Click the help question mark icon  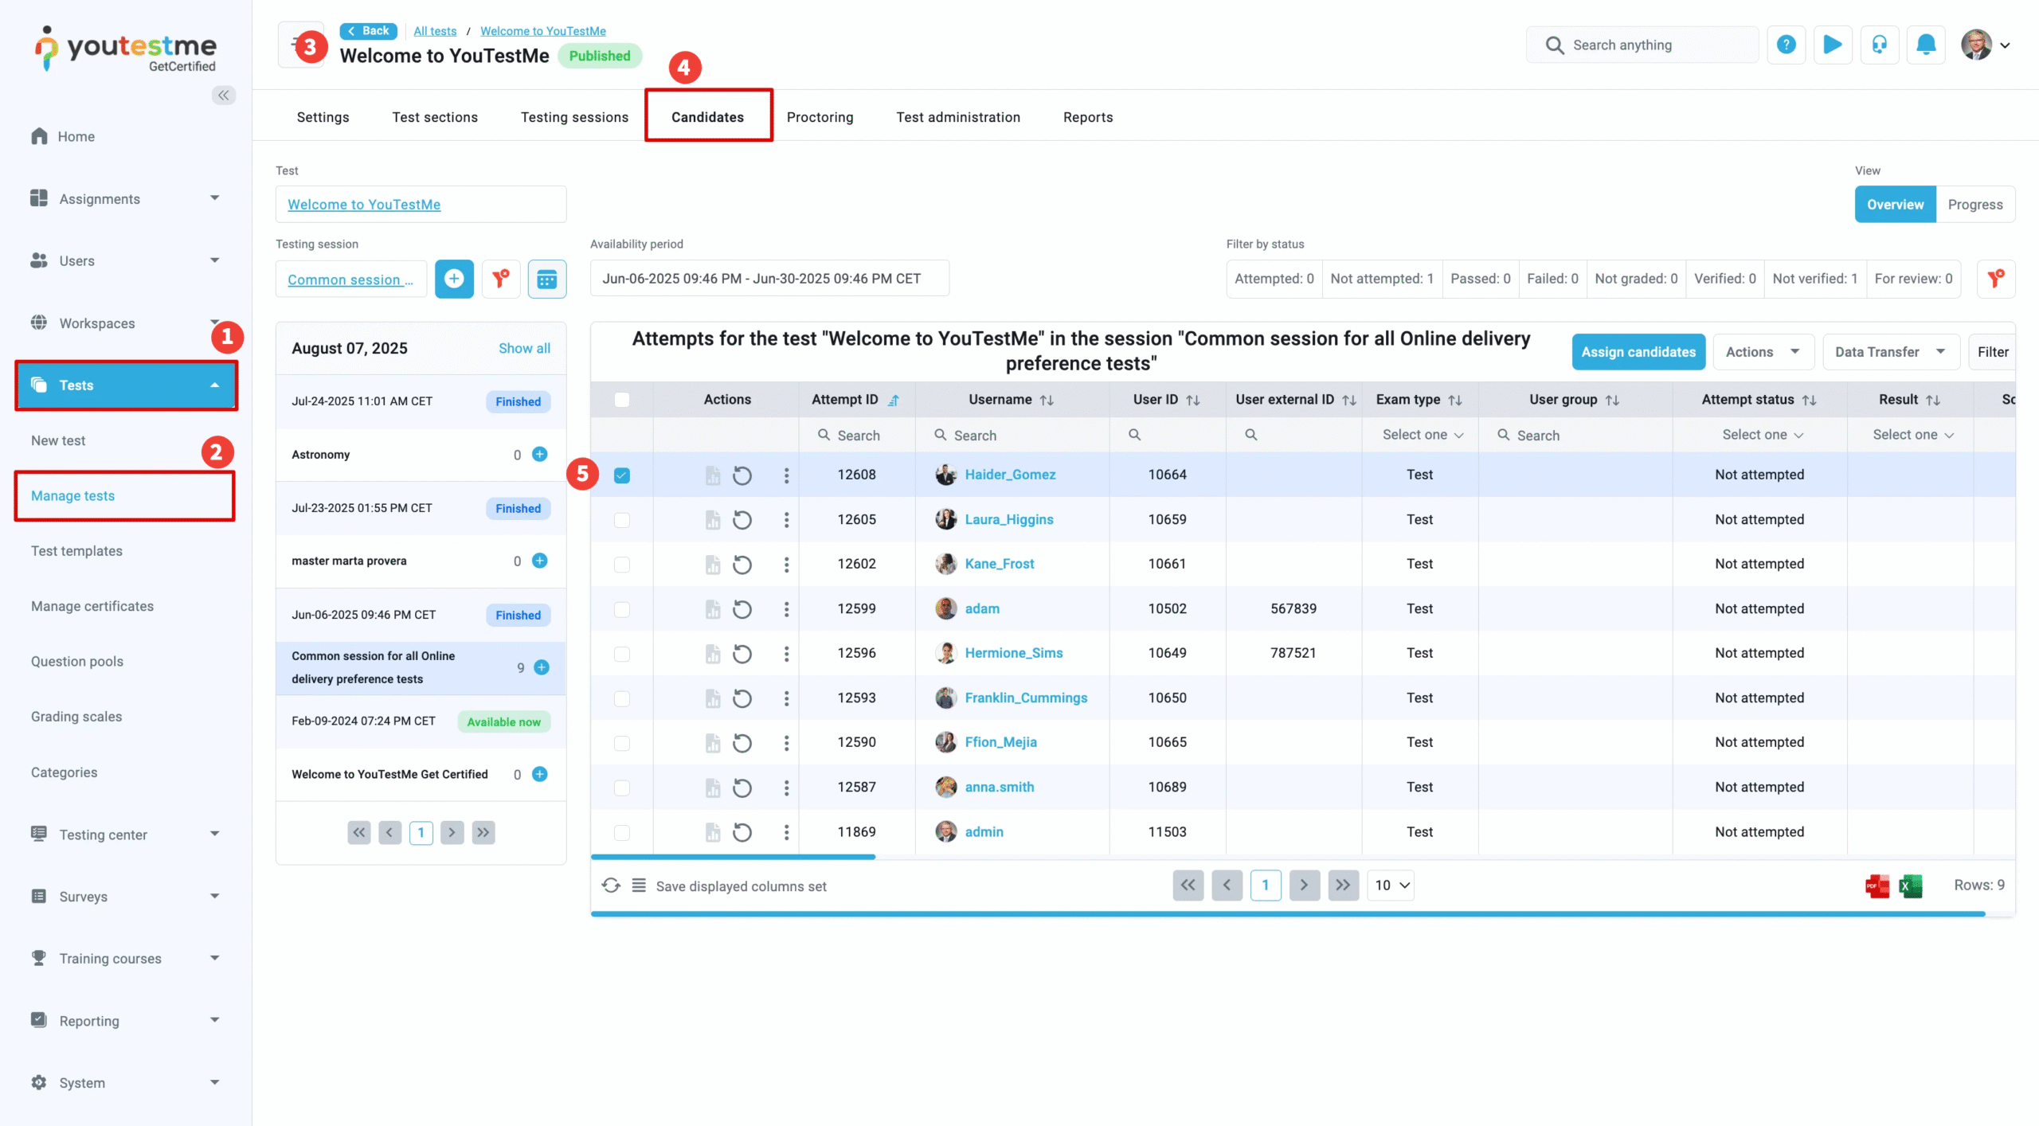(x=1786, y=45)
